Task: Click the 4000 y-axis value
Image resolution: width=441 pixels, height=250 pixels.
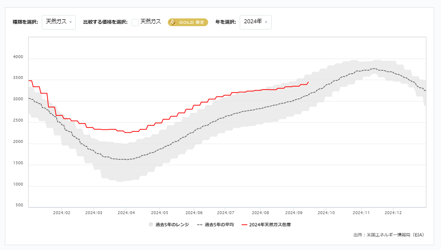Action: 18,57
